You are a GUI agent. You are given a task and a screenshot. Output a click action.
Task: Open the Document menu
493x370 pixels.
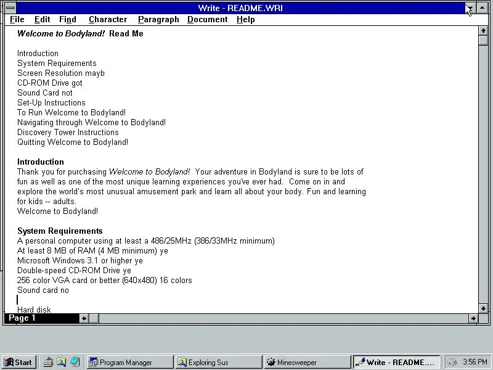(x=208, y=20)
